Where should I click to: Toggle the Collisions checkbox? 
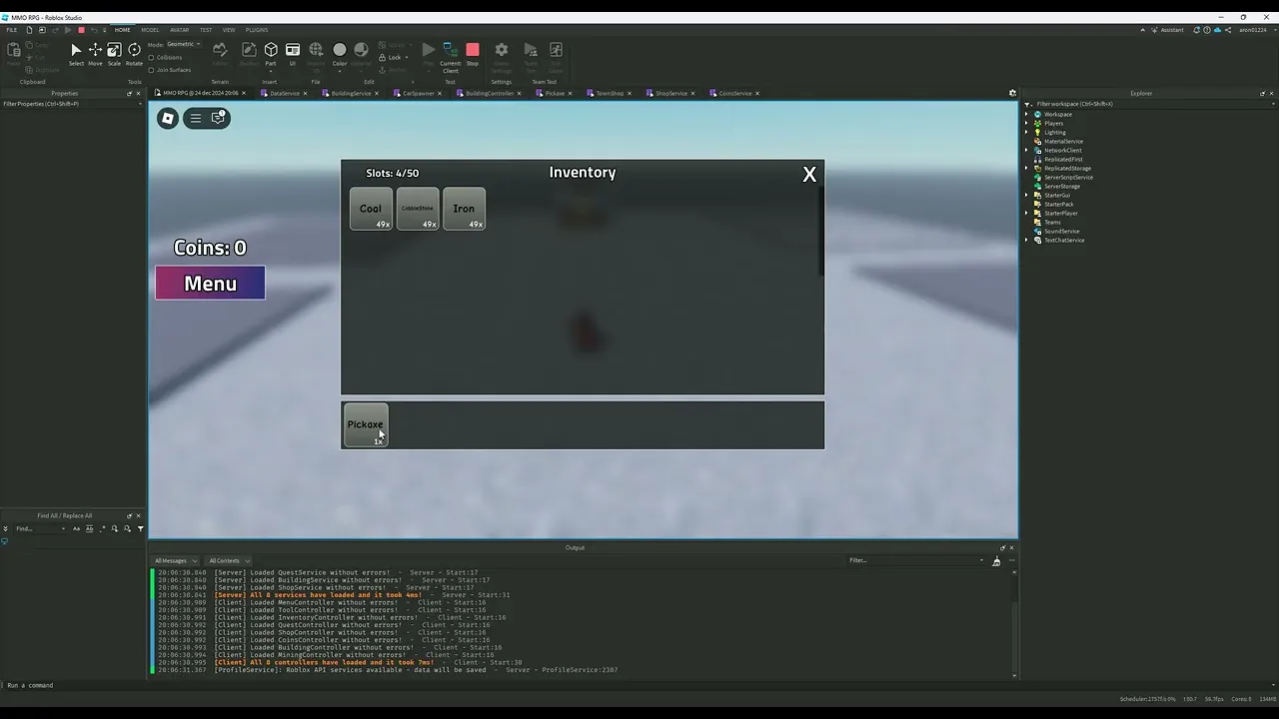pos(151,57)
